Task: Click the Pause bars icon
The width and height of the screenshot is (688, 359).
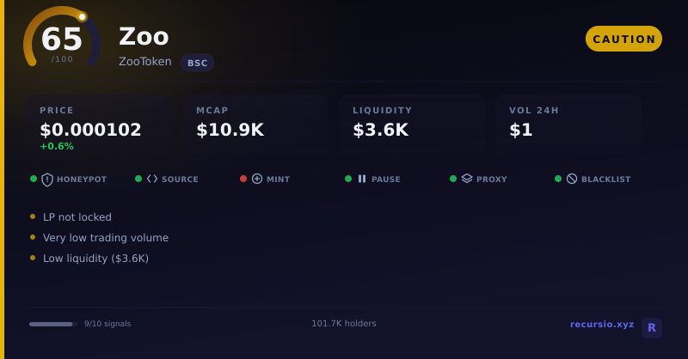Action: pyautogui.click(x=362, y=179)
